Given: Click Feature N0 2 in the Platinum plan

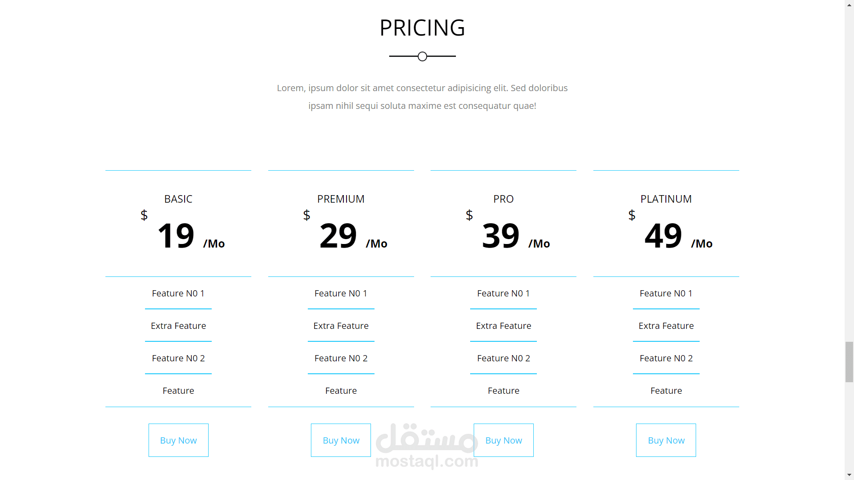Looking at the screenshot, I should pyautogui.click(x=666, y=358).
